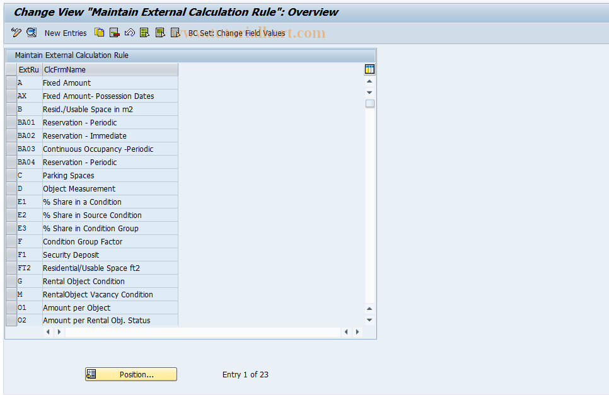609x395 pixels.
Task: Click 'Reservation - Periodic' in BA04 row
Action: (x=110, y=162)
